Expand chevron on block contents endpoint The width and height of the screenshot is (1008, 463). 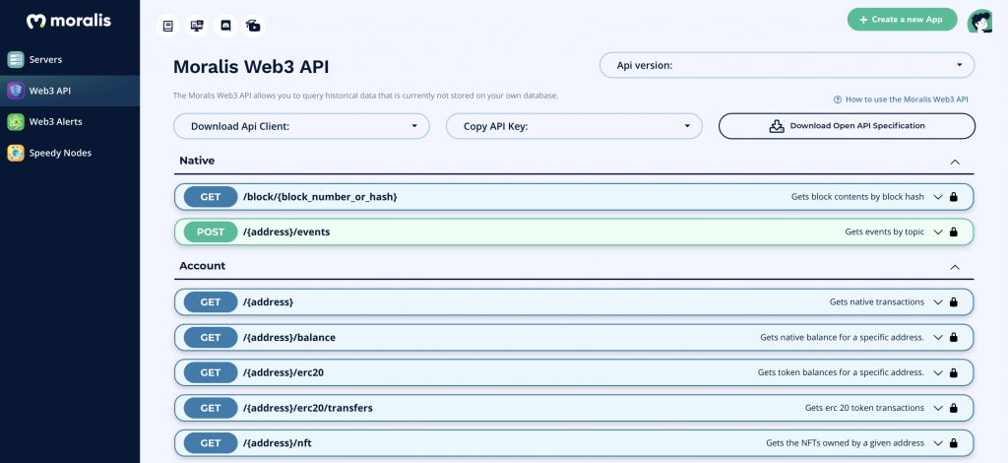938,197
